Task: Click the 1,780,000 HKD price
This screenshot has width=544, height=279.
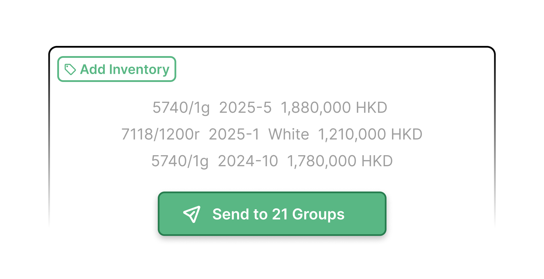Action: [x=340, y=161]
